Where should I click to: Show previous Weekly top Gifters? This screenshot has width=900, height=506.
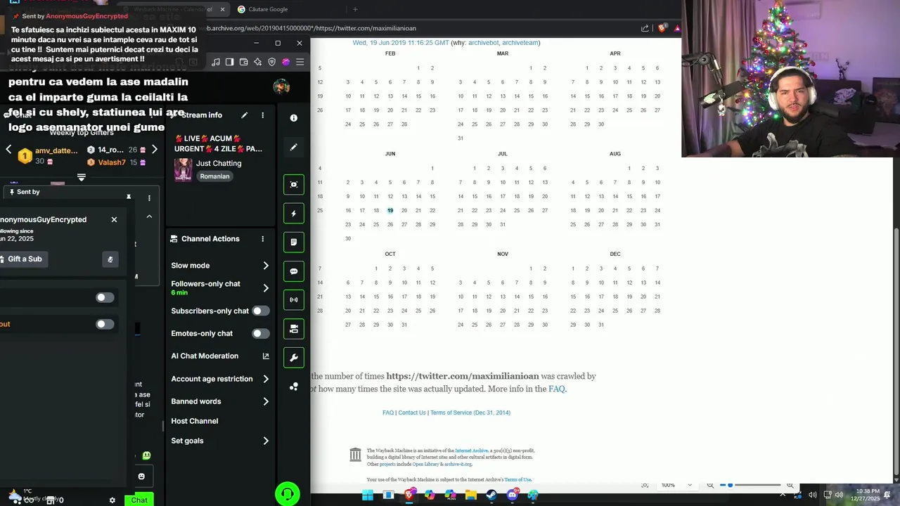pyautogui.click(x=8, y=149)
